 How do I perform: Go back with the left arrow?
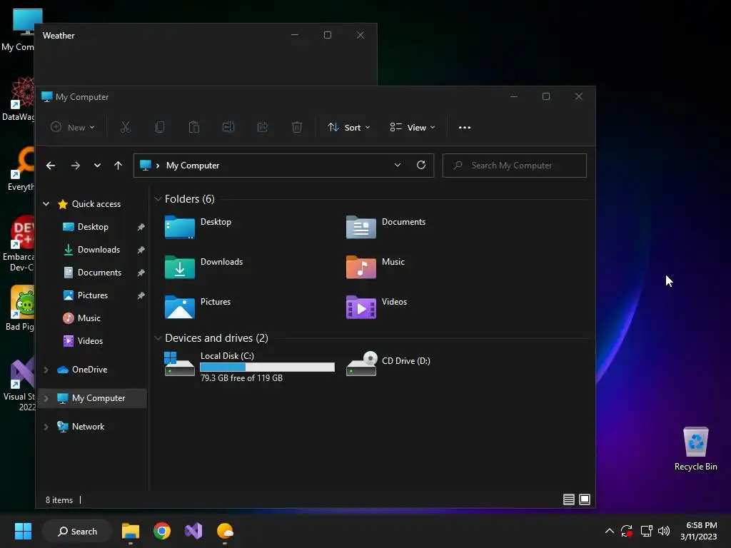[x=51, y=166]
